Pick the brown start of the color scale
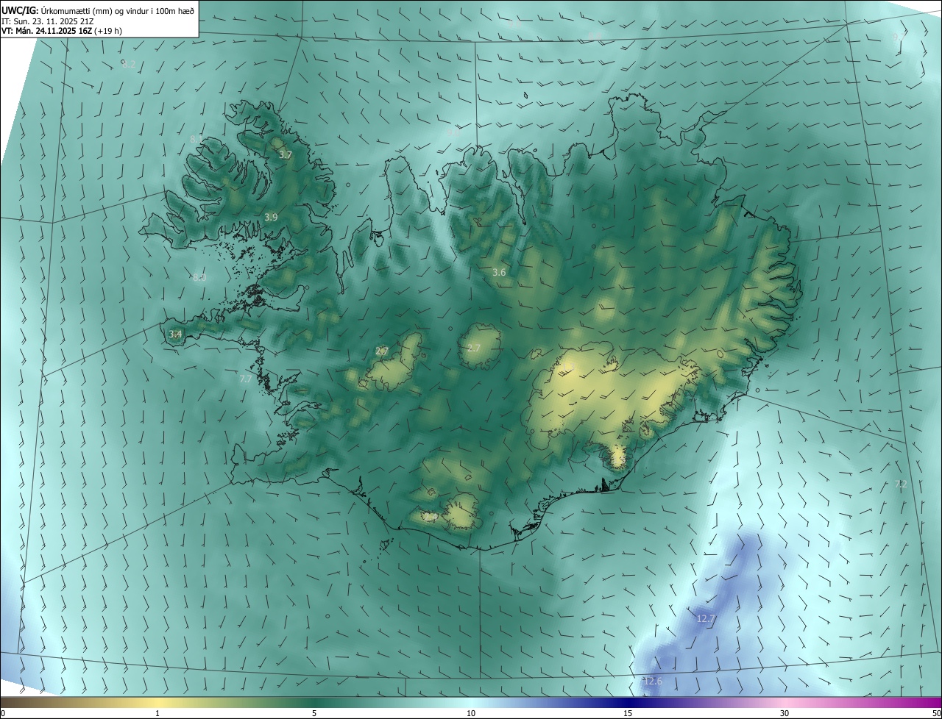 pos(9,702)
